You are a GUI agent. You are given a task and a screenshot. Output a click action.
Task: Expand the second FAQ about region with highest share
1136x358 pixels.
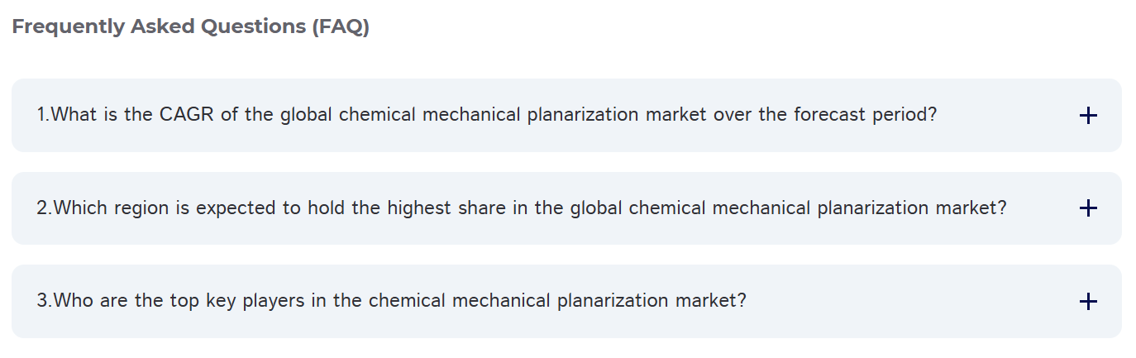[x=566, y=208]
